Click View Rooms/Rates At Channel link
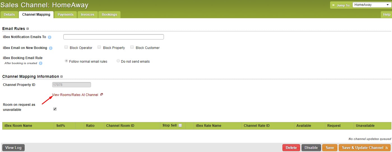The image size is (392, 152). click(75, 95)
